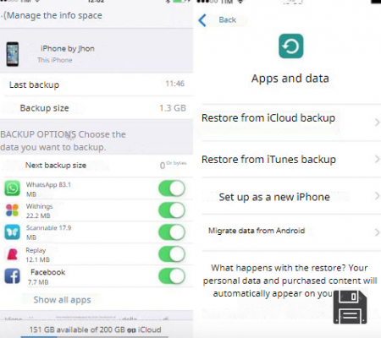This screenshot has height=338, width=381.
Task: Tap the Next backup size label
Action: [x=56, y=166]
